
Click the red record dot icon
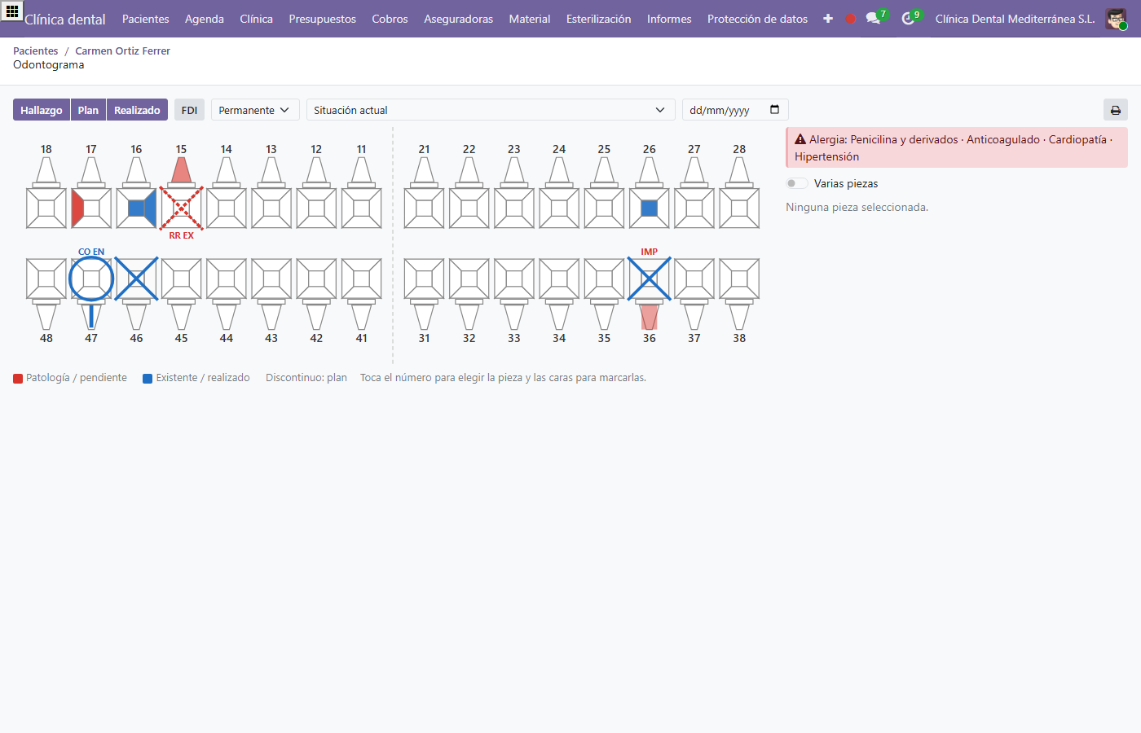coord(851,19)
